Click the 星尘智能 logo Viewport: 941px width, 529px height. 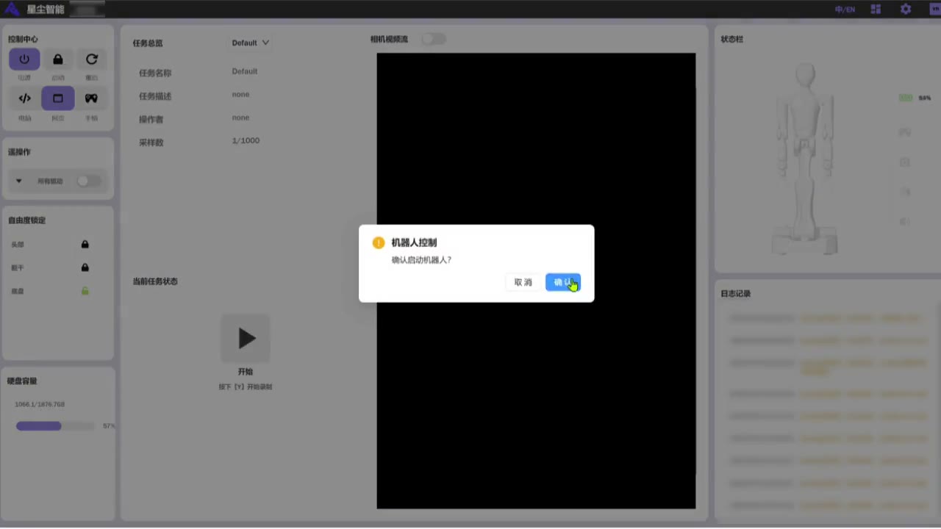(x=35, y=10)
